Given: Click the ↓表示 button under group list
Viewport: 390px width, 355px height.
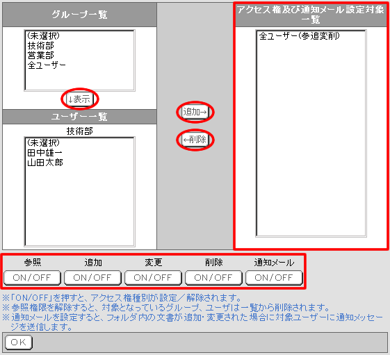Looking at the screenshot, I should pyautogui.click(x=80, y=99).
